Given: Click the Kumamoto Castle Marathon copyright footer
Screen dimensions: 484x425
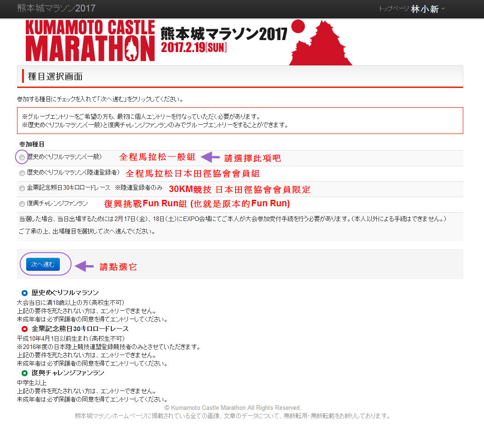Looking at the screenshot, I should click(233, 408).
